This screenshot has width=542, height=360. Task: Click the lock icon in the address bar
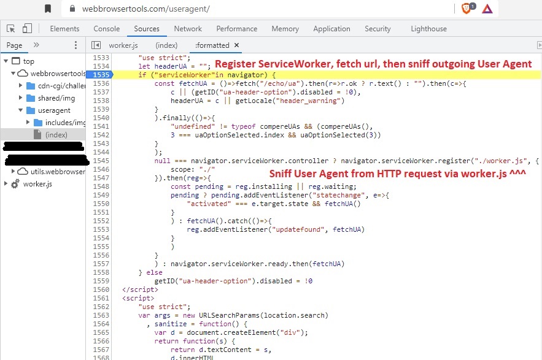[x=72, y=9]
